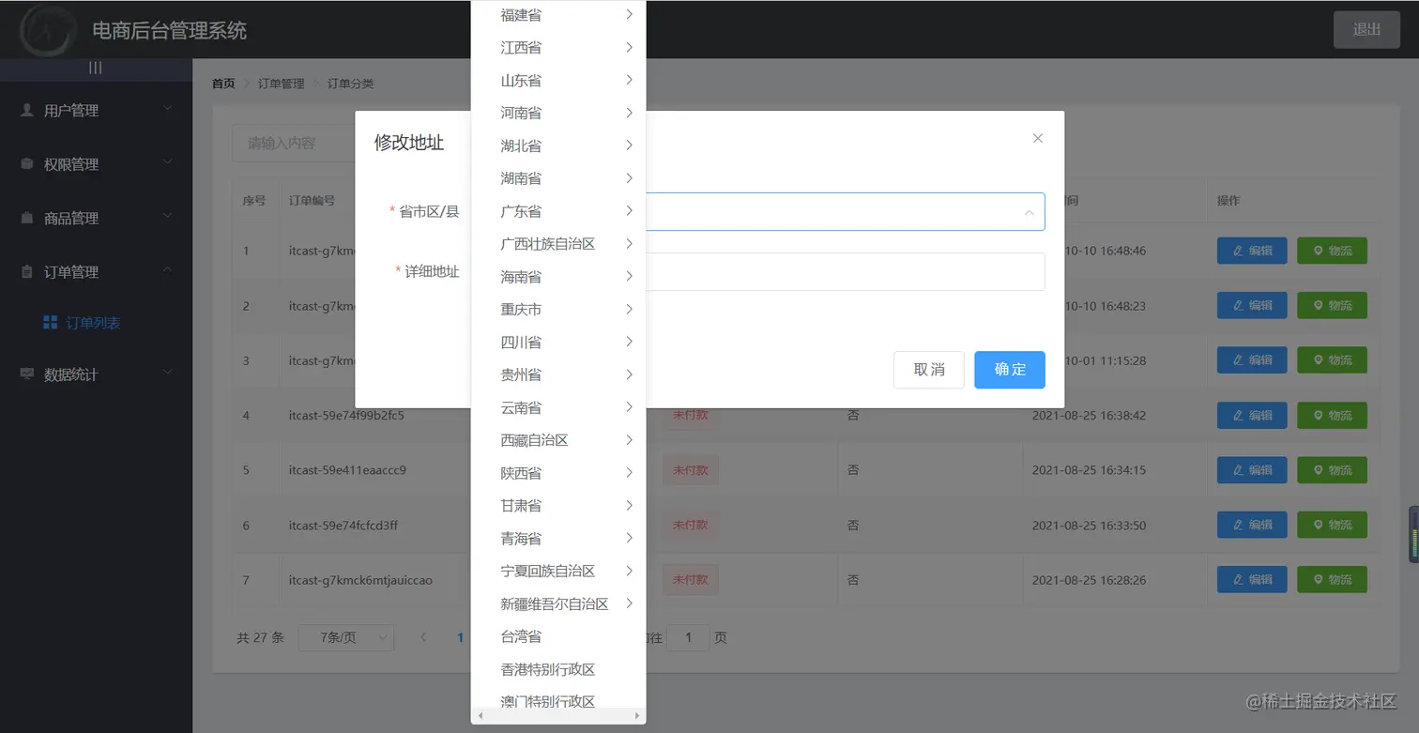Click 编辑 for order itcast-59e411eaaccc9

point(1252,470)
